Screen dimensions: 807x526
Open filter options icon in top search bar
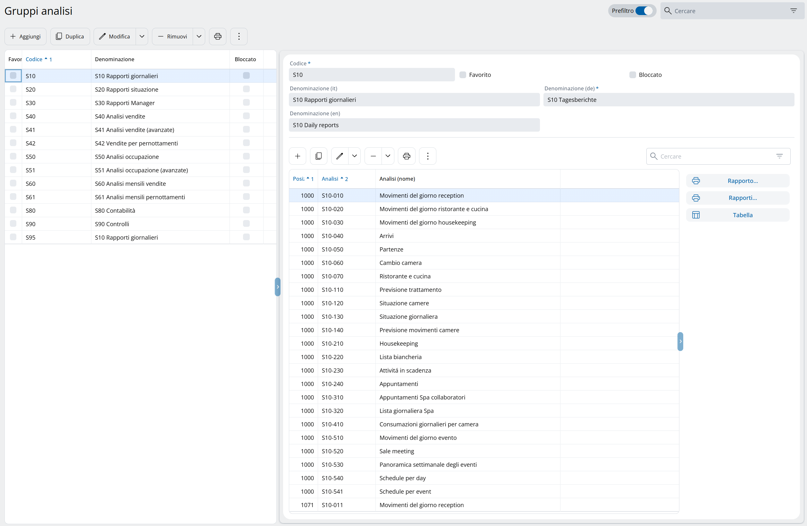click(x=794, y=11)
